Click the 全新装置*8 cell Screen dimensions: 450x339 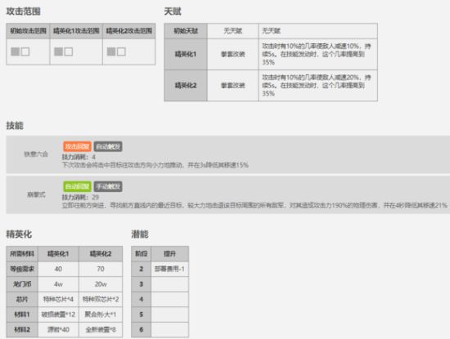[101, 329]
